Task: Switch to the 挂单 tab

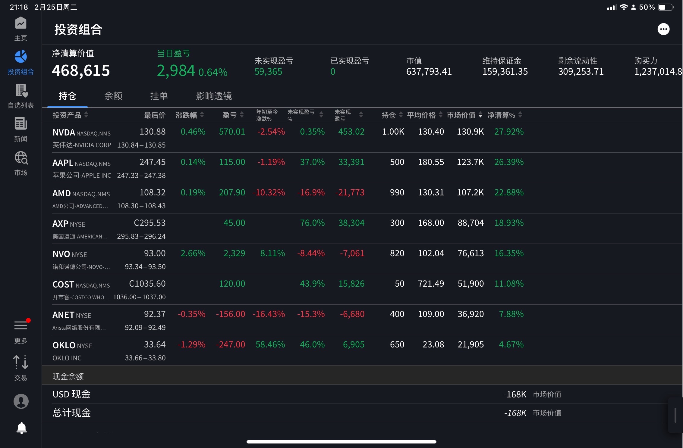Action: [159, 96]
